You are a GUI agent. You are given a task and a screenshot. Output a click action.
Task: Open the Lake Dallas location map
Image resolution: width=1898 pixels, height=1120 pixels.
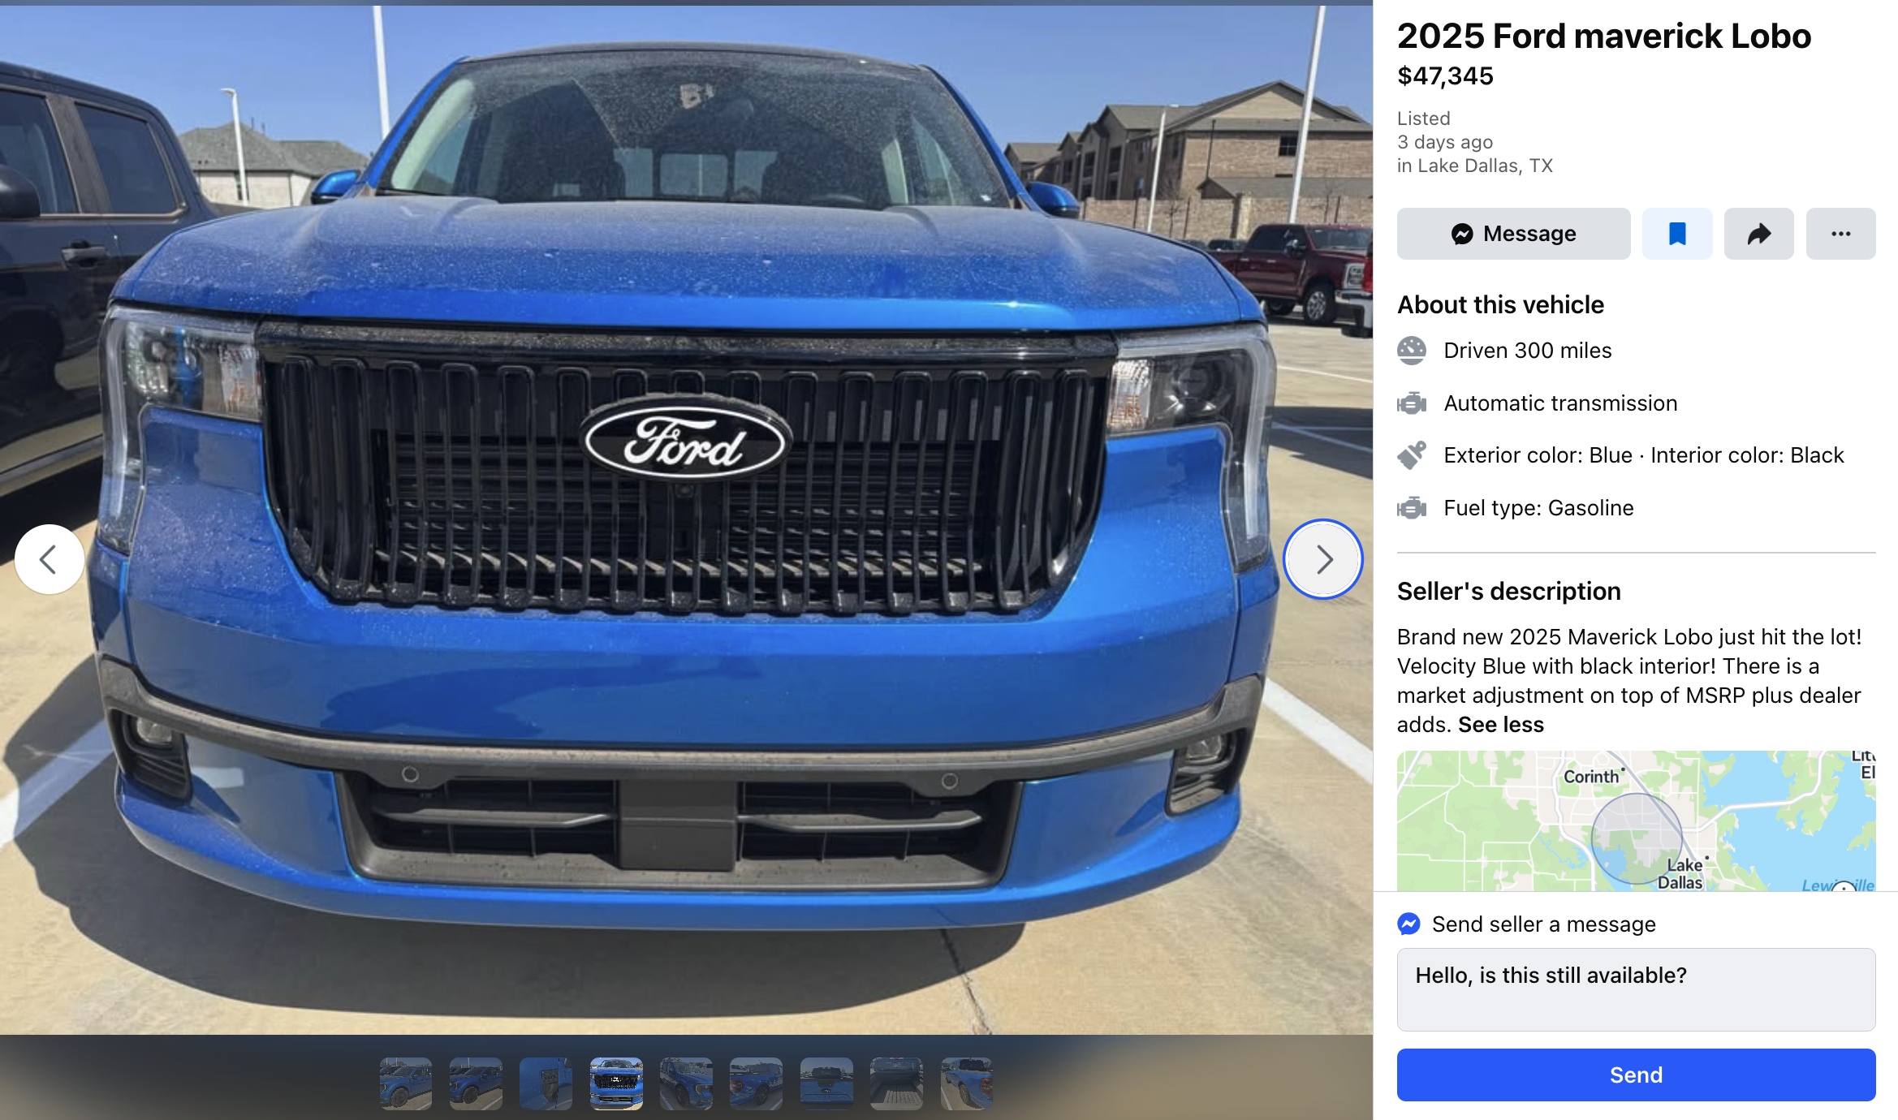tap(1636, 821)
